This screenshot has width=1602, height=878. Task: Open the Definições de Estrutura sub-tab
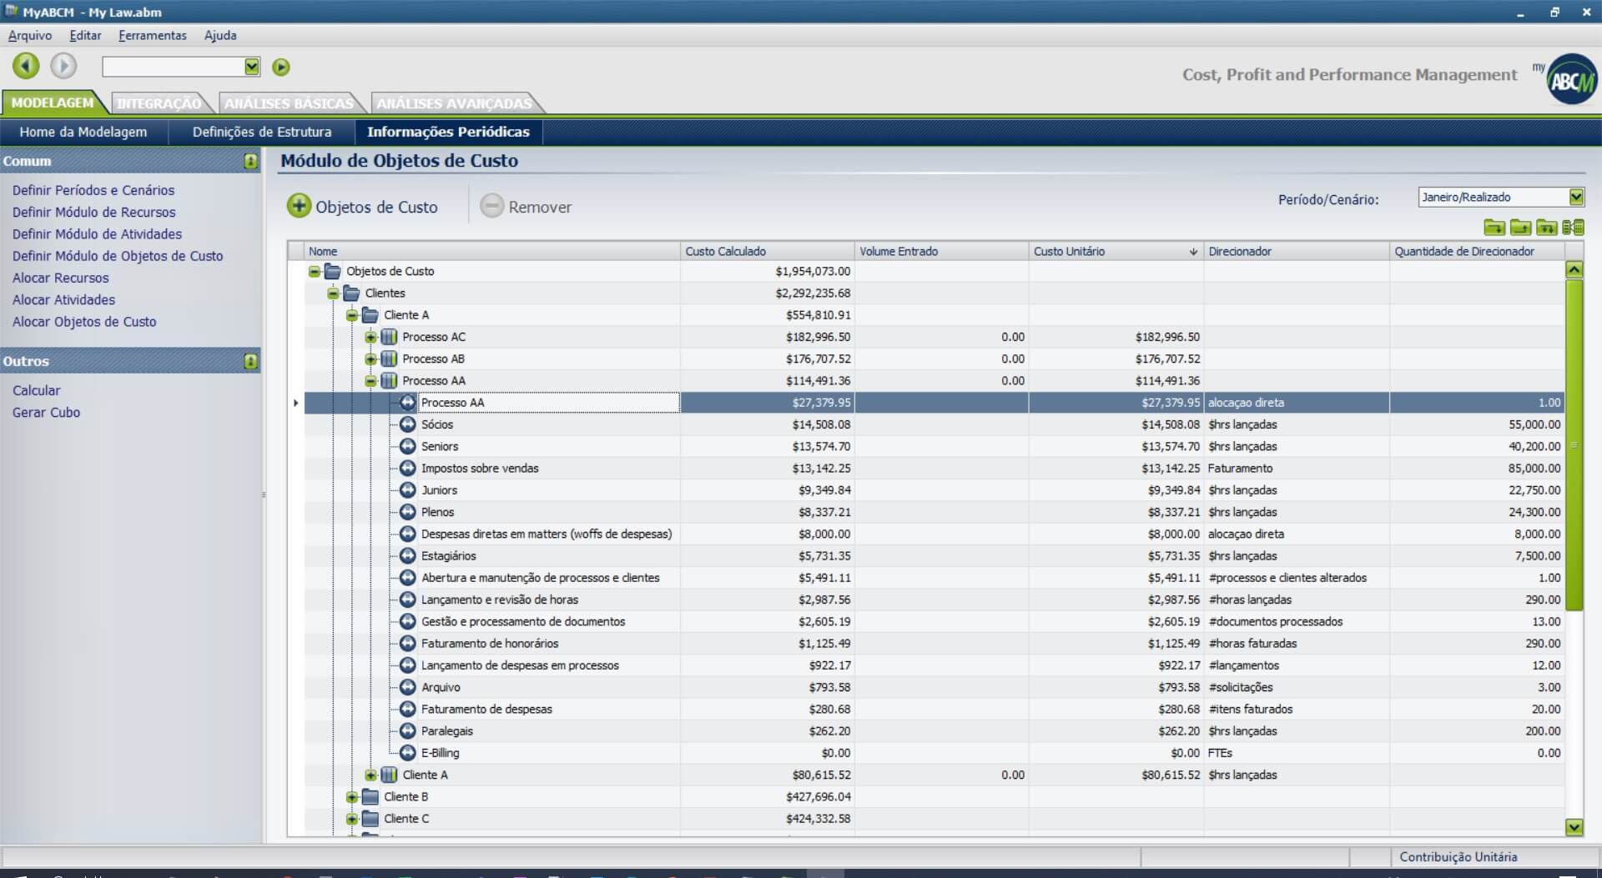point(262,132)
